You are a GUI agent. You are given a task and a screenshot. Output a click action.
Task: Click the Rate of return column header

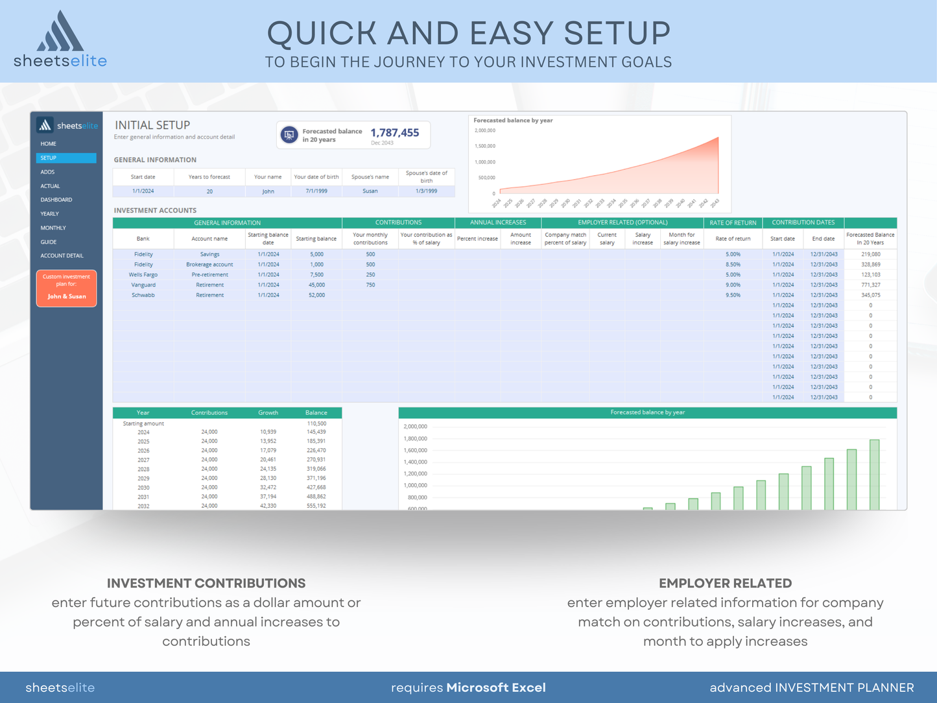[733, 239]
